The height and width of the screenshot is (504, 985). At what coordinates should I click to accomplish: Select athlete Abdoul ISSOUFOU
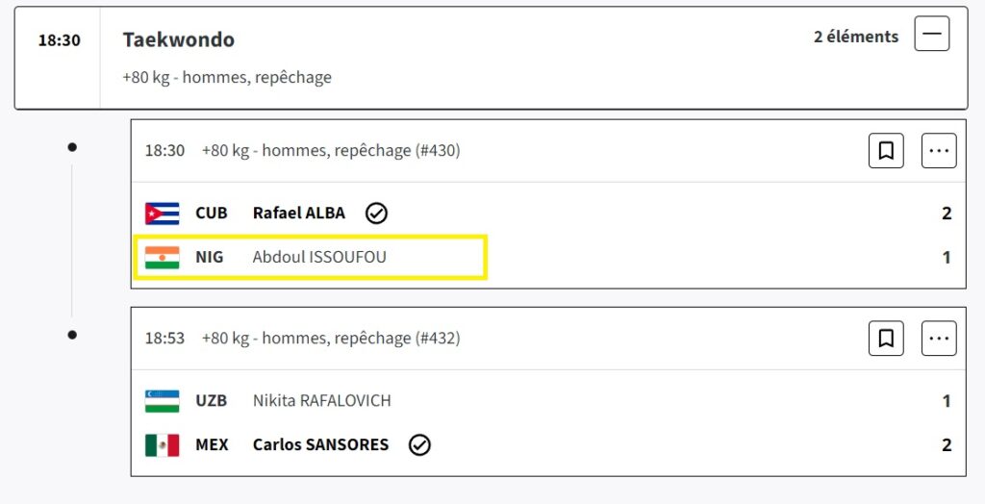(319, 257)
